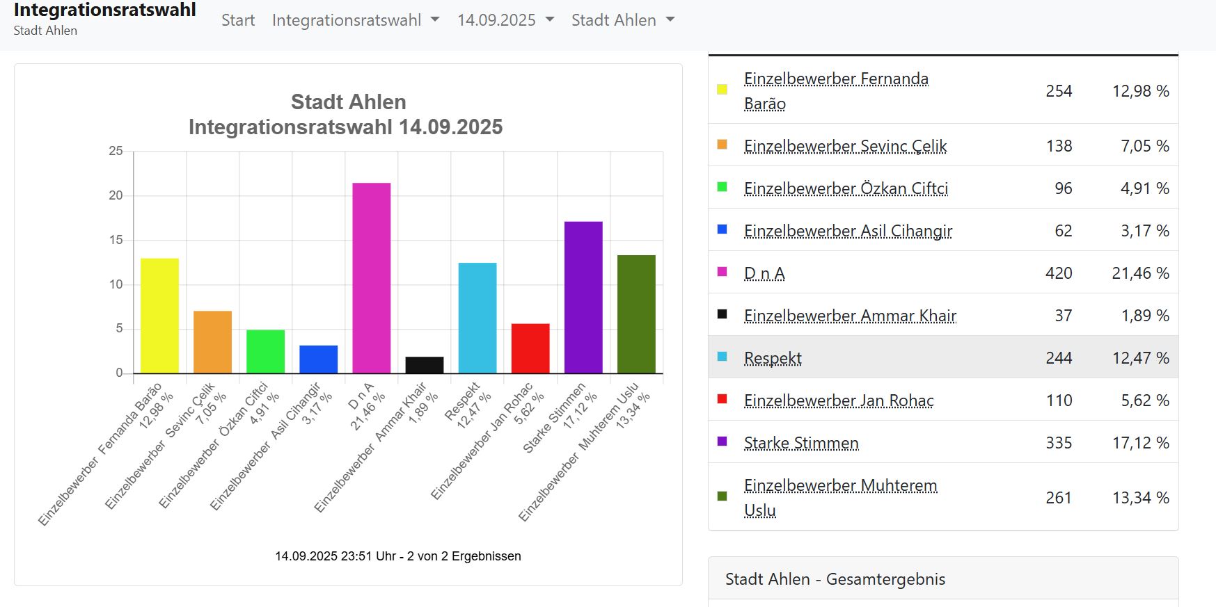1216x607 pixels.
Task: Expand the 14.09.2025 date dropdown
Action: click(505, 20)
